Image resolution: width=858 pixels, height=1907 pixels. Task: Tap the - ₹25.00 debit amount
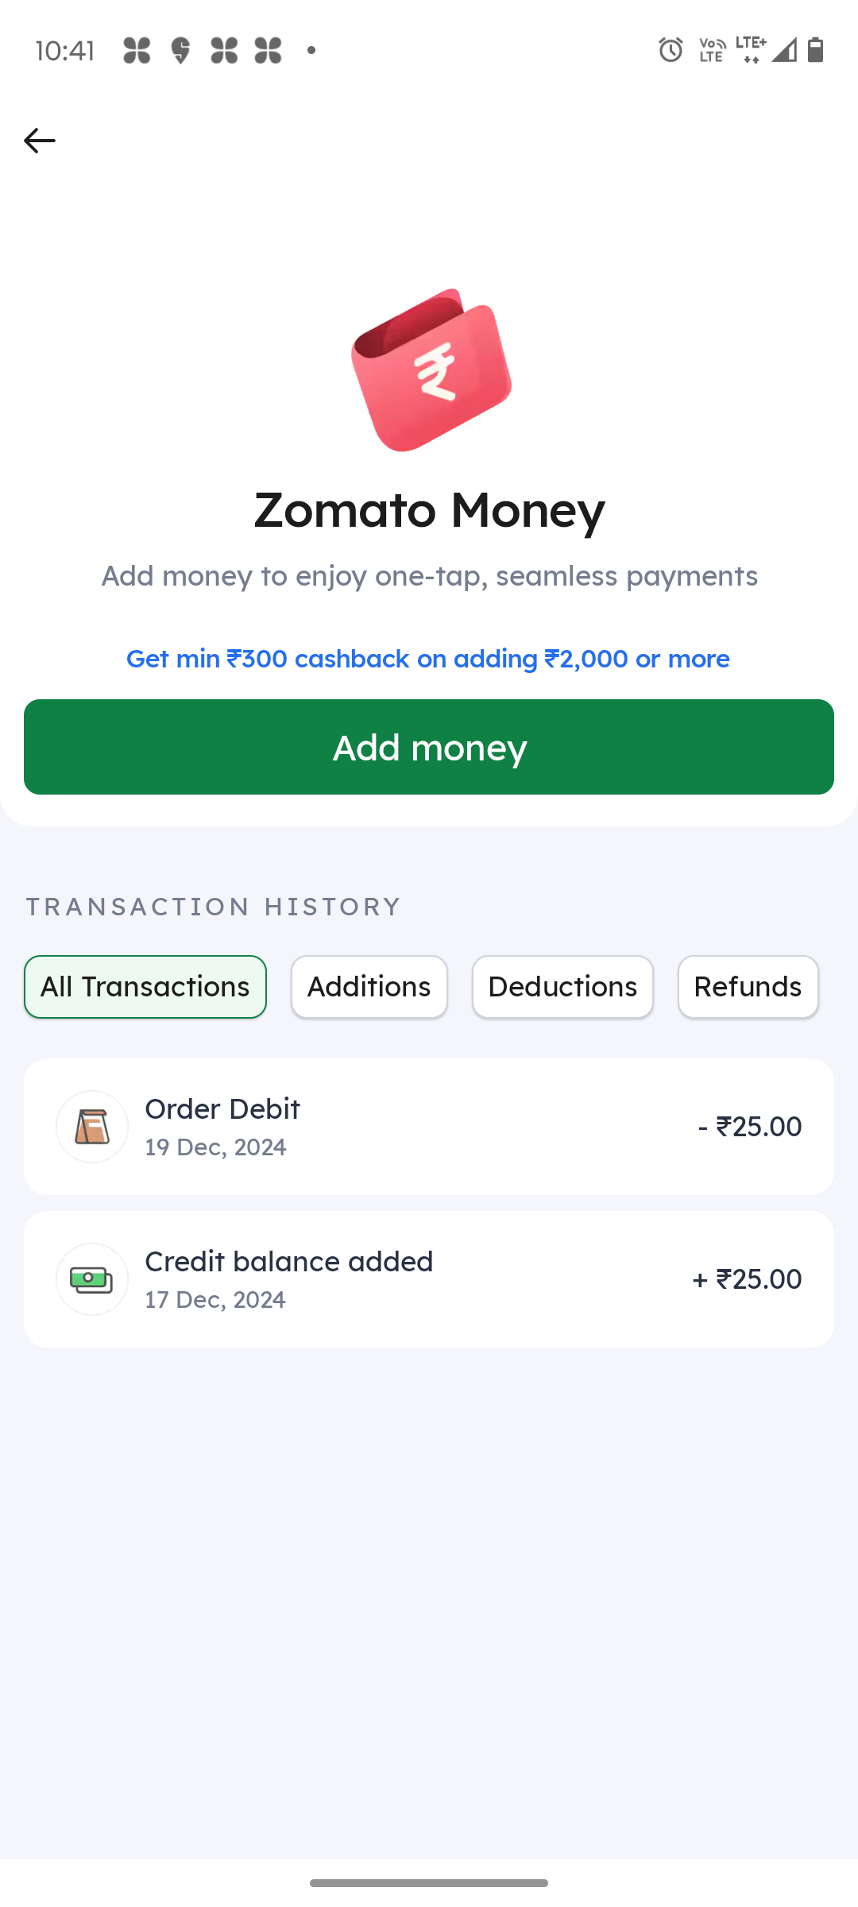(x=750, y=1127)
